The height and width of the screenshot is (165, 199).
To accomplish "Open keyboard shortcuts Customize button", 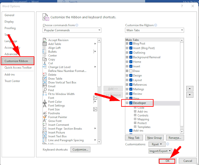I will coord(80,150).
